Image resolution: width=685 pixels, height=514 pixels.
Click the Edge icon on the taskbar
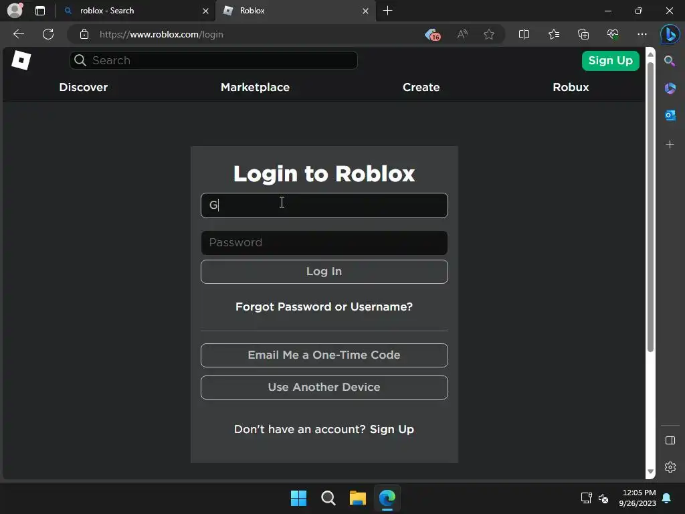tap(387, 498)
